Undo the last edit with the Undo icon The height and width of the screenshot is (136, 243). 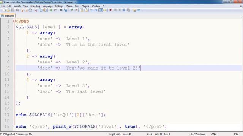(x=51, y=10)
